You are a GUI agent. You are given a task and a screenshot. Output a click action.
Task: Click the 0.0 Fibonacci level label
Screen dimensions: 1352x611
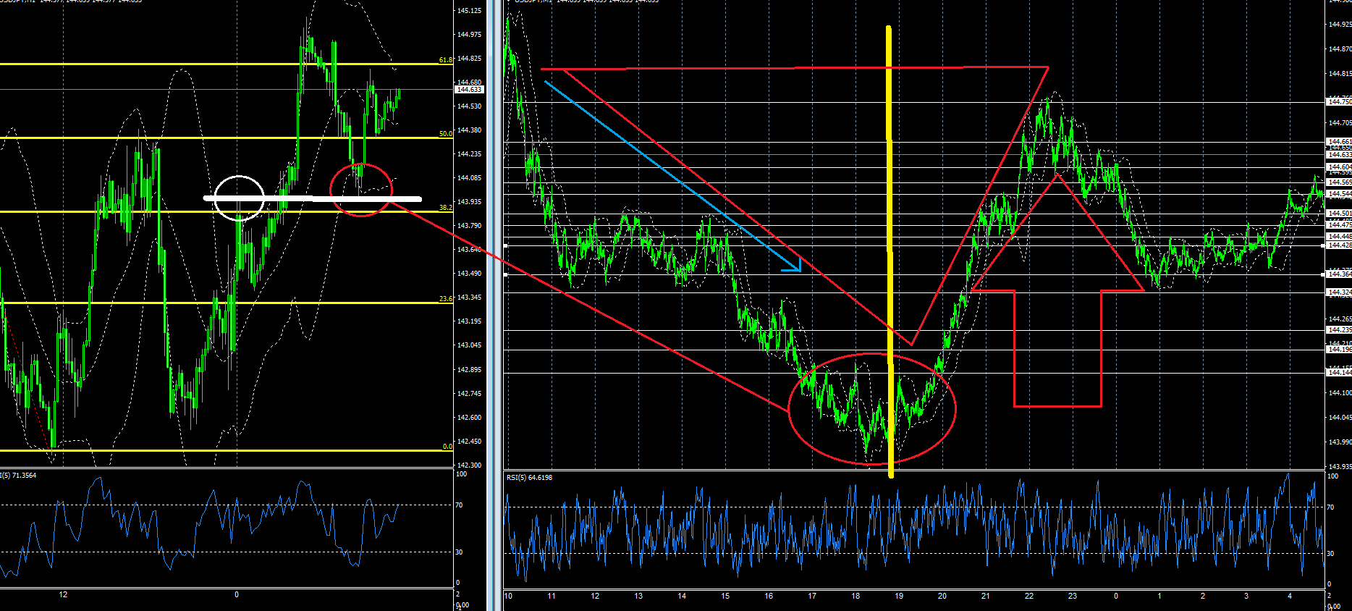point(447,447)
